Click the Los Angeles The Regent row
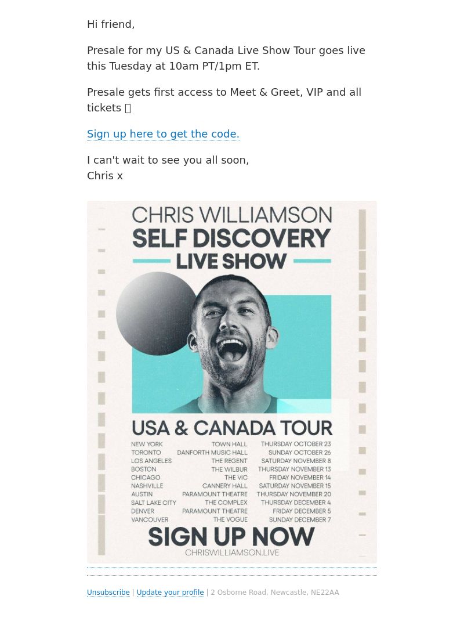Viewport: 464px width, 625px height. [x=231, y=461]
